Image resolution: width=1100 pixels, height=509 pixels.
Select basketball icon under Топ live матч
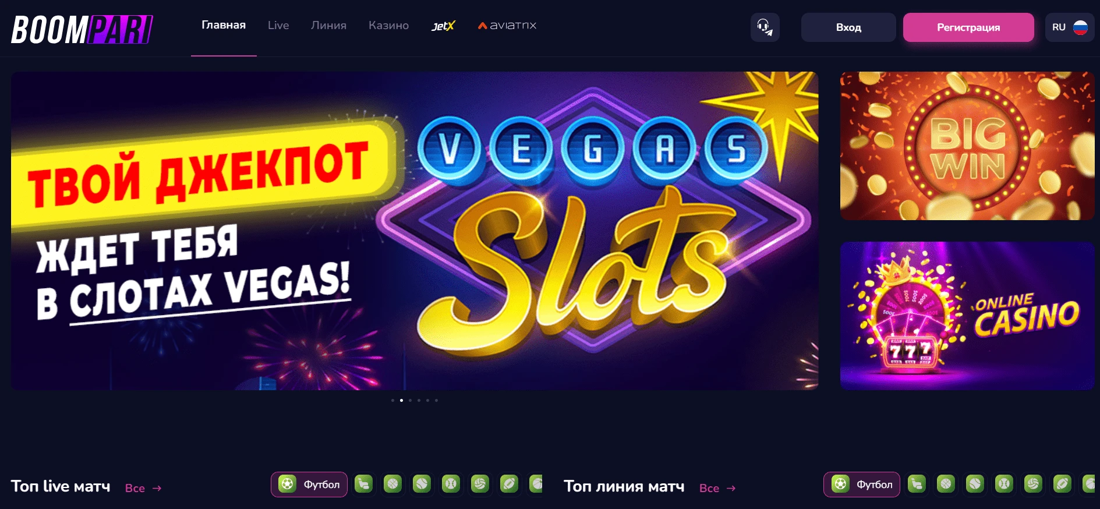click(393, 484)
